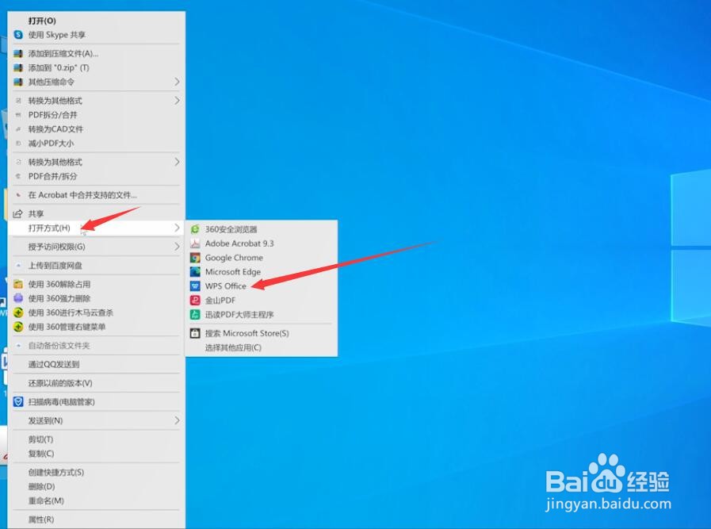
Task: Click the folder icon beside 使用 360解除占用
Action: point(18,285)
